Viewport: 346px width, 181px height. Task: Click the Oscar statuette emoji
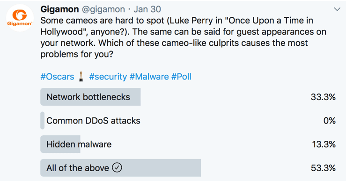(x=81, y=76)
